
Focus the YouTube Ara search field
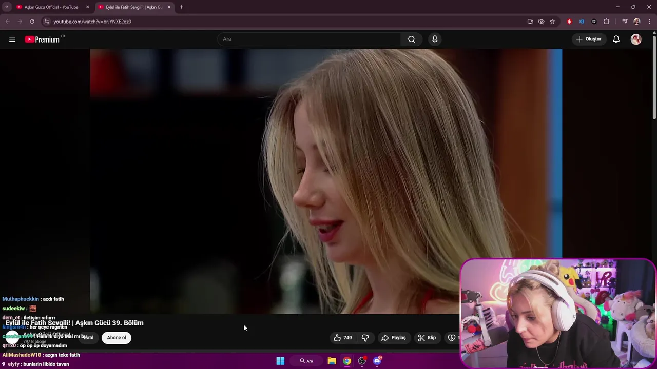pyautogui.click(x=310, y=39)
